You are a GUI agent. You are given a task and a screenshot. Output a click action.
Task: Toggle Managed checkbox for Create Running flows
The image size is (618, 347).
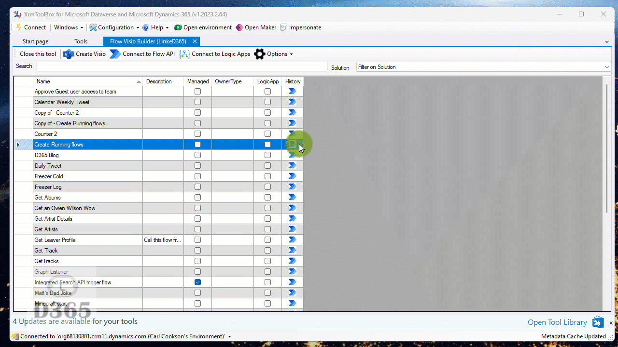197,144
